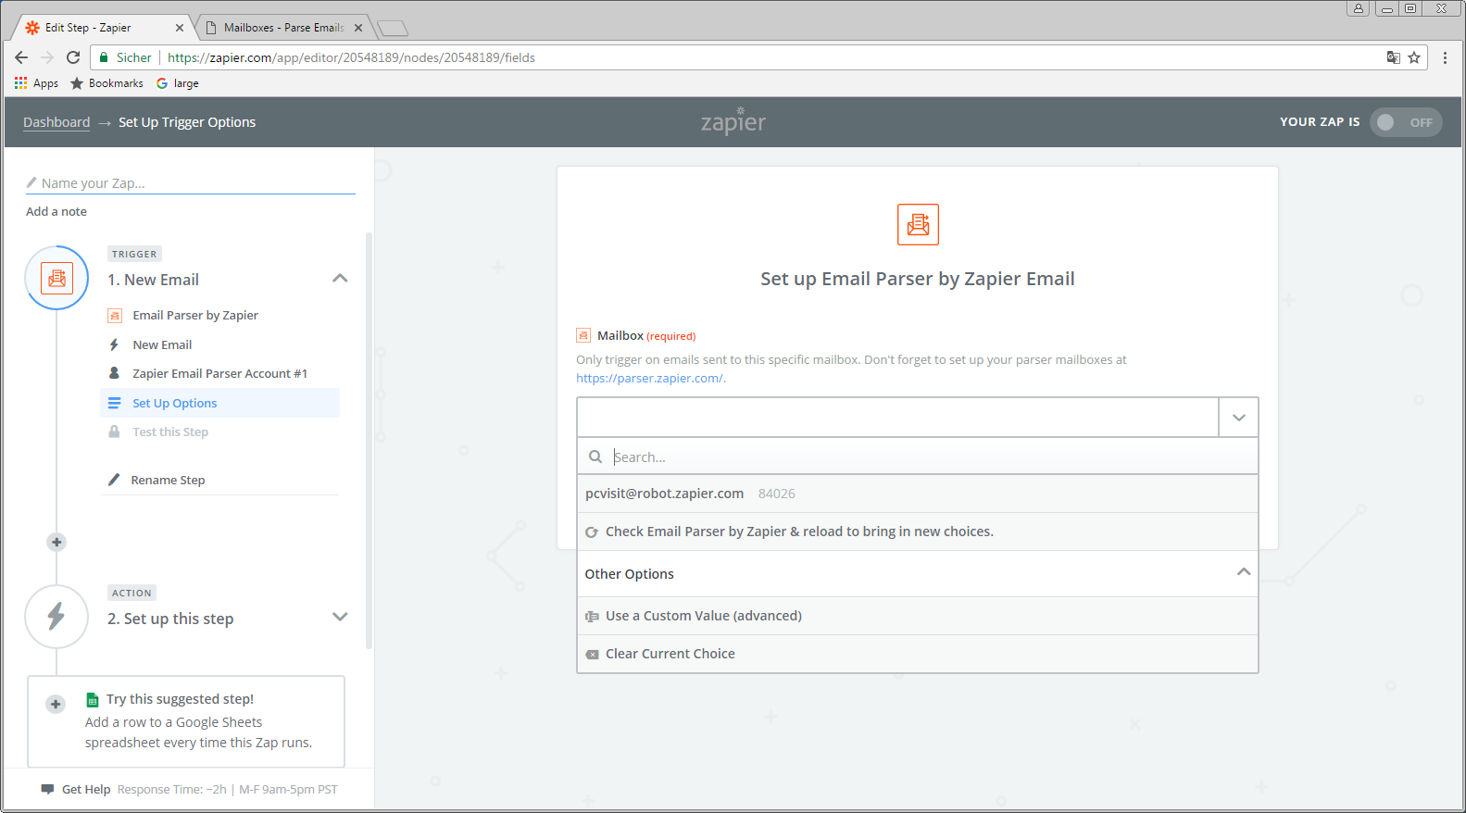This screenshot has width=1466, height=813.
Task: Collapse the 1. New Email trigger chevron
Action: [x=340, y=279]
